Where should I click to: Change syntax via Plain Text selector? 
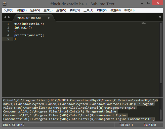coord(150,125)
